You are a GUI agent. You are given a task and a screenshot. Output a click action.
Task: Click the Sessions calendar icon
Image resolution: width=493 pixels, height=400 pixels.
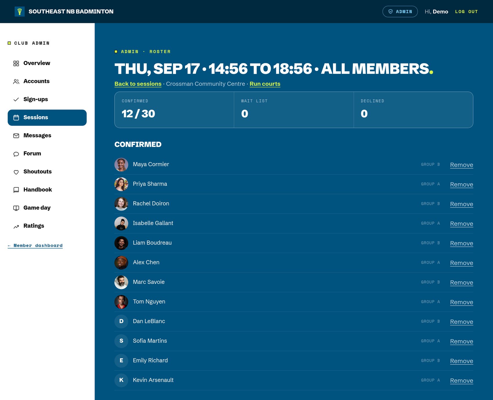pyautogui.click(x=16, y=118)
